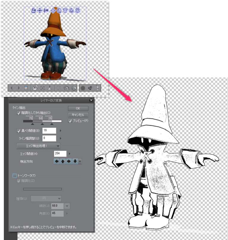Click the OK button
This screenshot has width=228, height=240.
(78, 109)
